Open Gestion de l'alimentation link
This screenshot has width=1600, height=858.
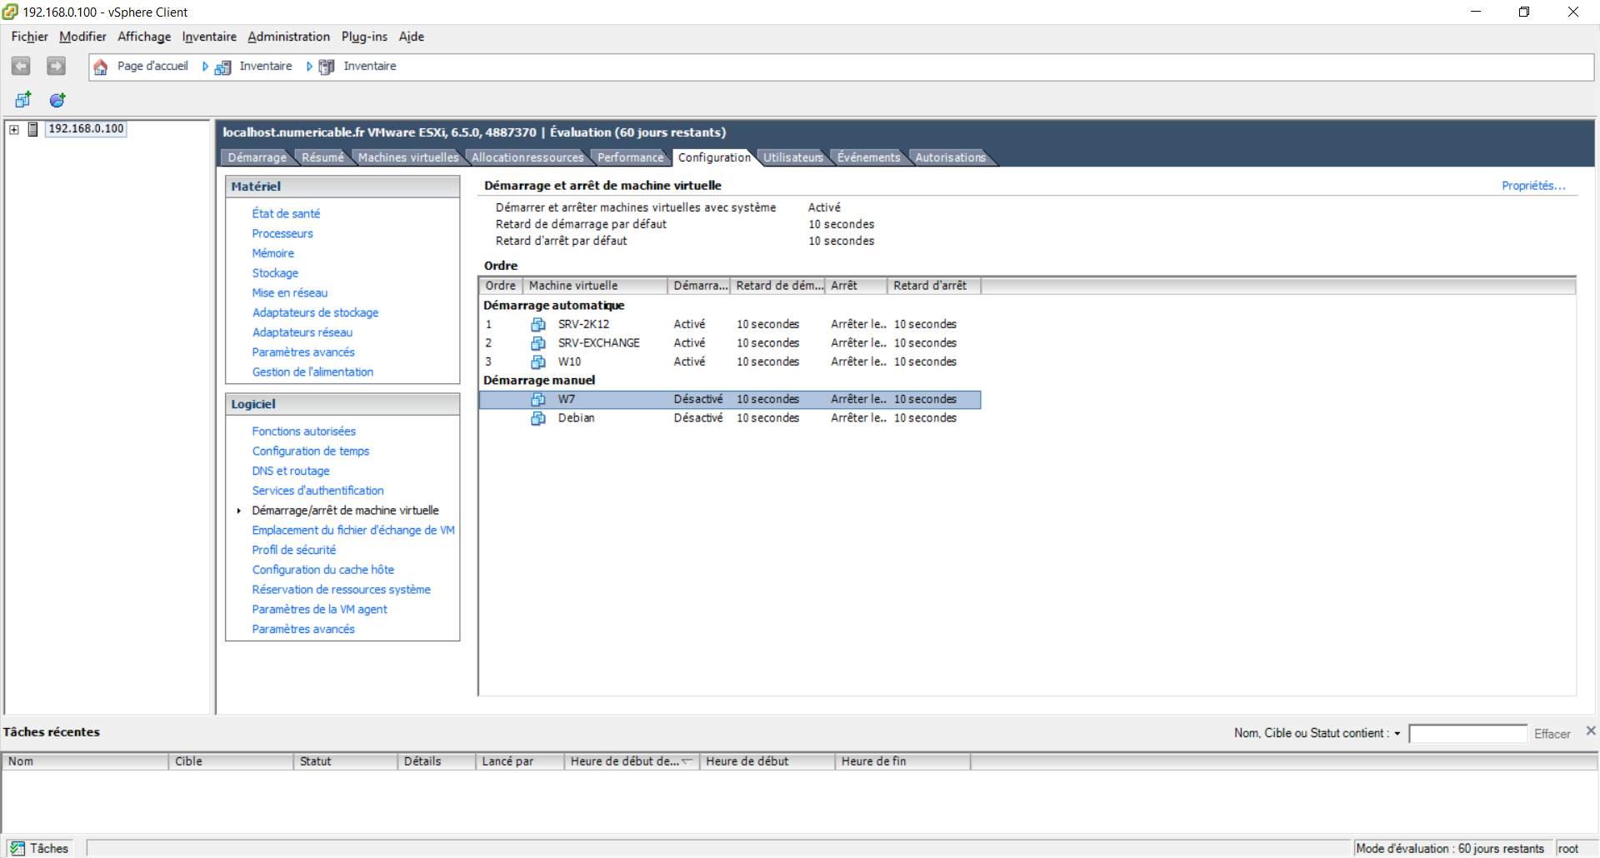pyautogui.click(x=312, y=372)
